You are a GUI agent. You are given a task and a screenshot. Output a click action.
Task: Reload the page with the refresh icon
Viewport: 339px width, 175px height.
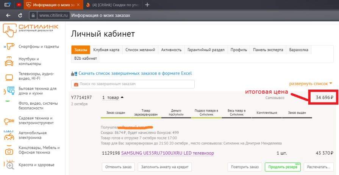pyautogui.click(x=20, y=15)
